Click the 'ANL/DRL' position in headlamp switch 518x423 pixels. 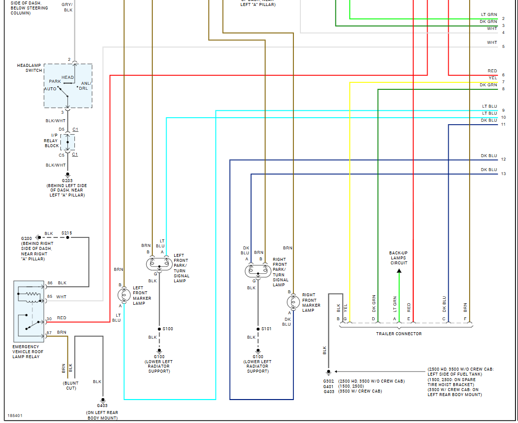click(x=85, y=86)
